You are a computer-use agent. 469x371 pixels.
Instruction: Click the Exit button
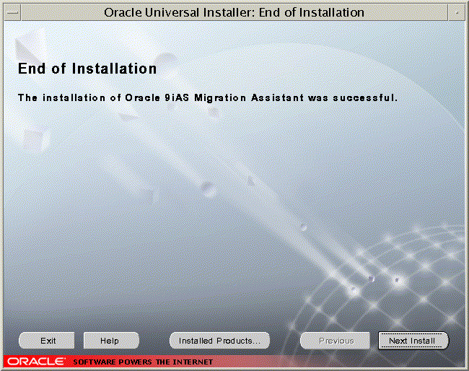pos(47,341)
